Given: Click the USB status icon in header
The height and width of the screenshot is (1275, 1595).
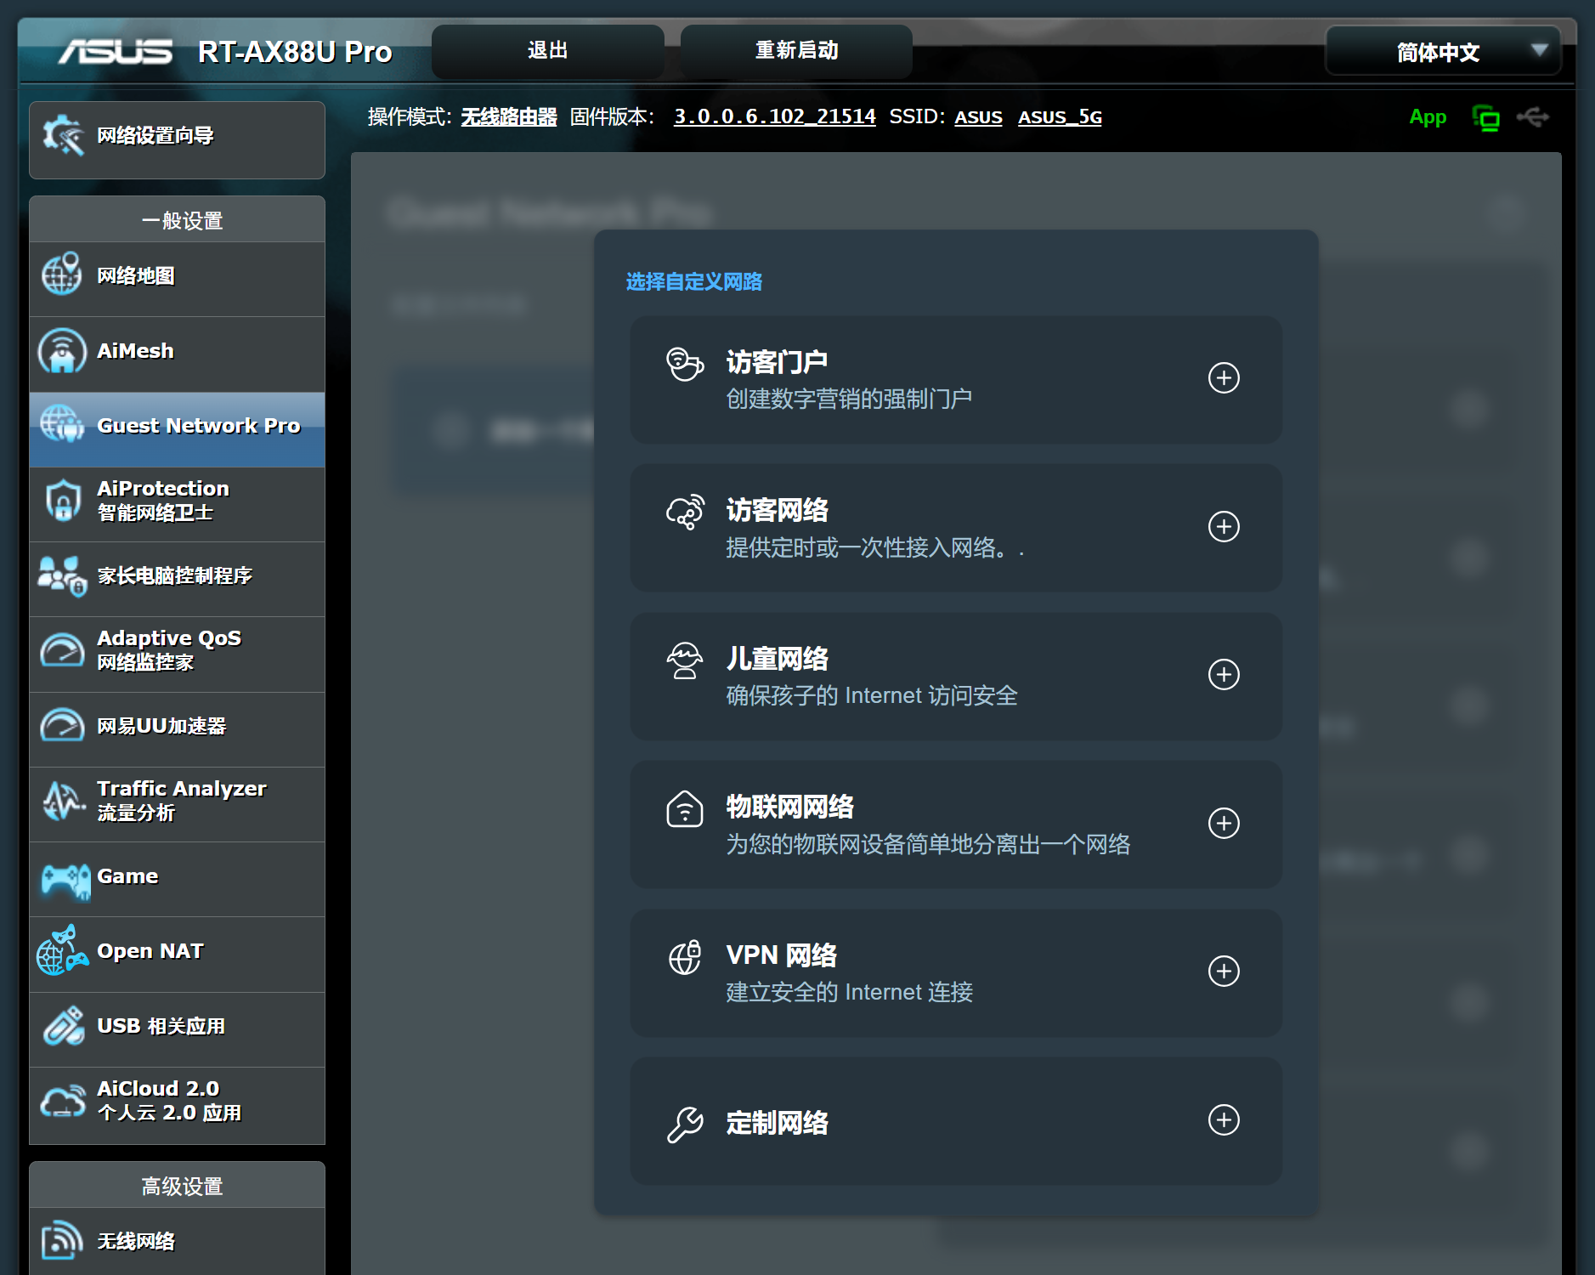Looking at the screenshot, I should [x=1534, y=116].
